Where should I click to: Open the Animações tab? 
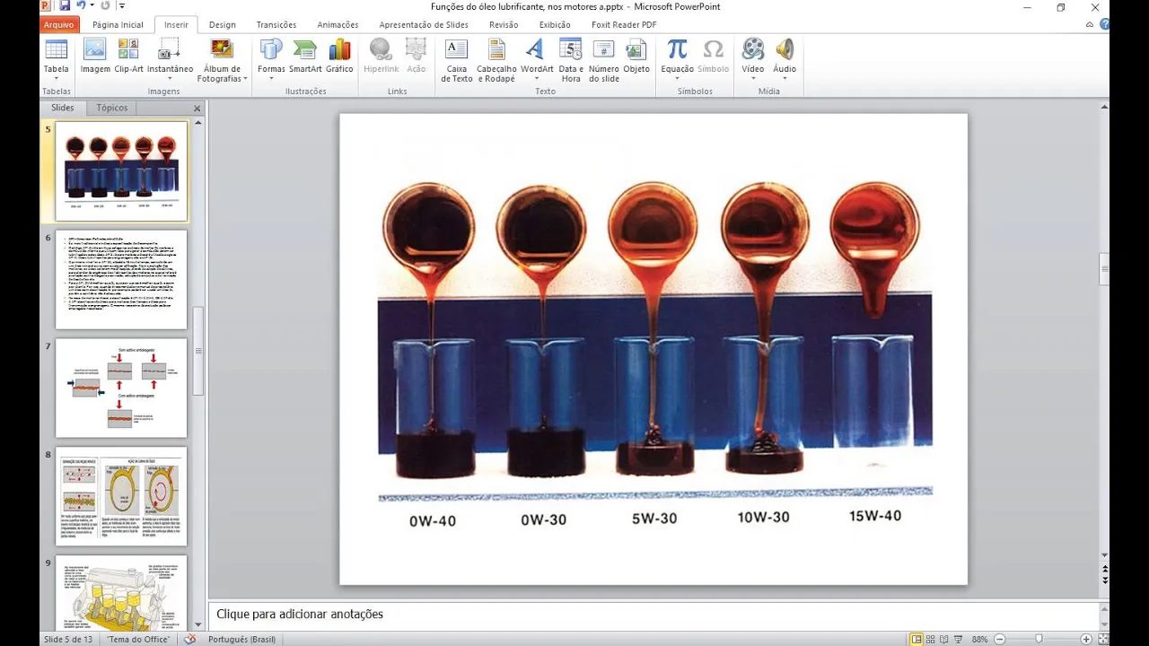pos(338,25)
